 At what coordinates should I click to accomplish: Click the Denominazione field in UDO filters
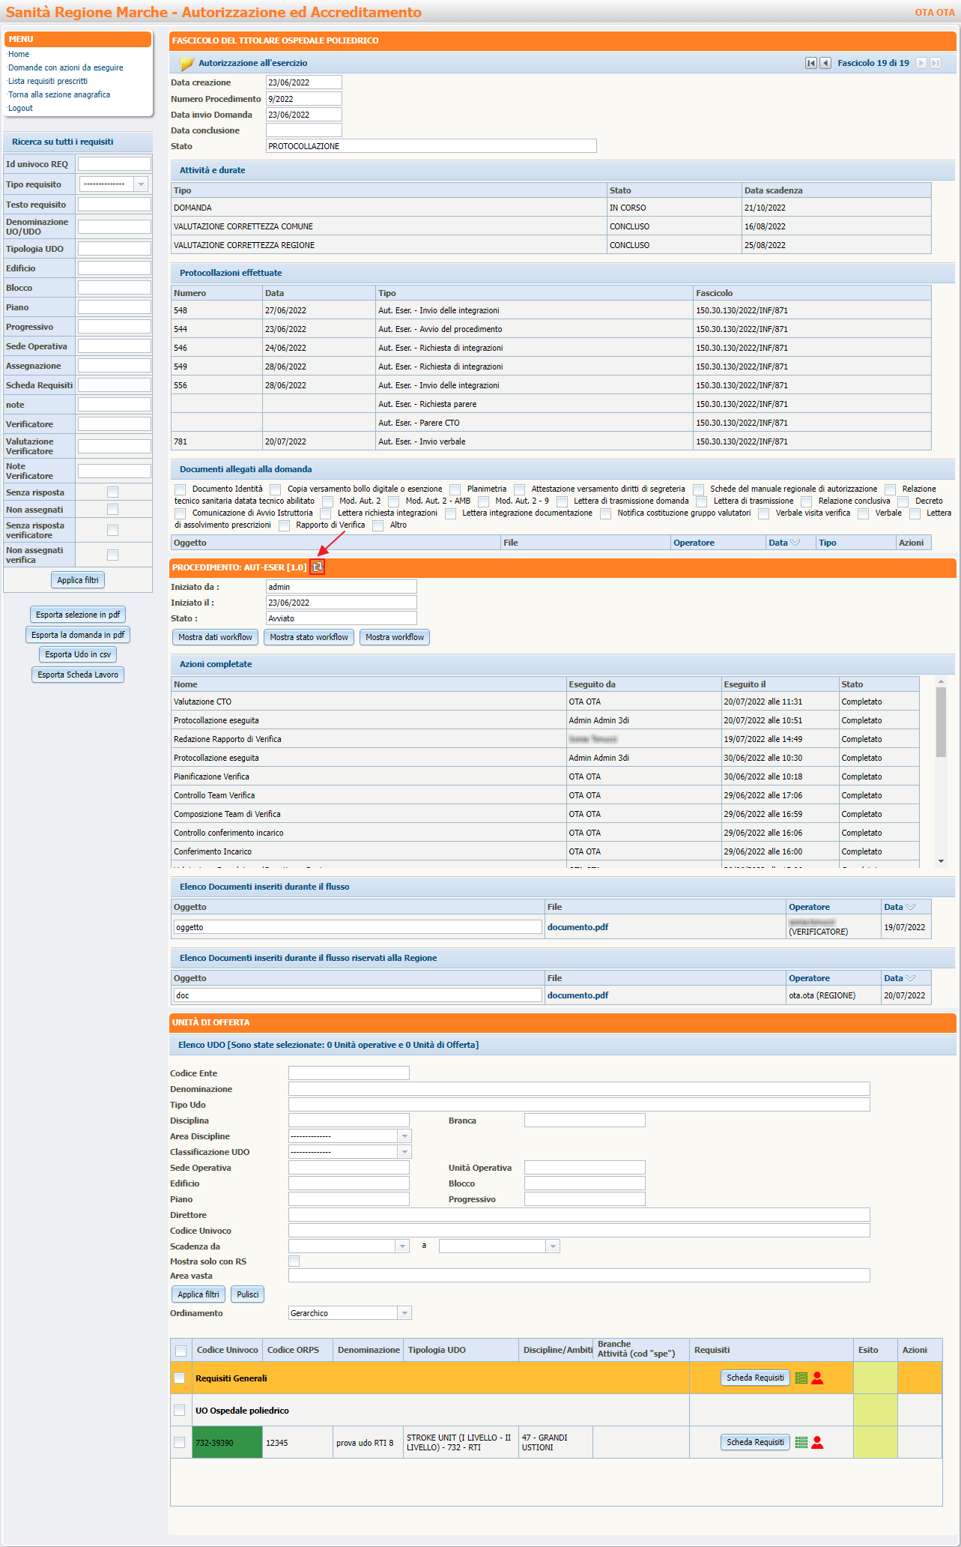[x=579, y=1089]
